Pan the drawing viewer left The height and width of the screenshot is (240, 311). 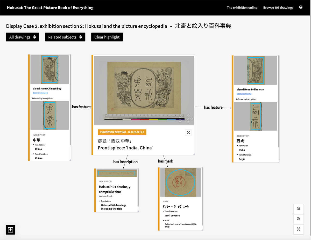(x=185, y=119)
